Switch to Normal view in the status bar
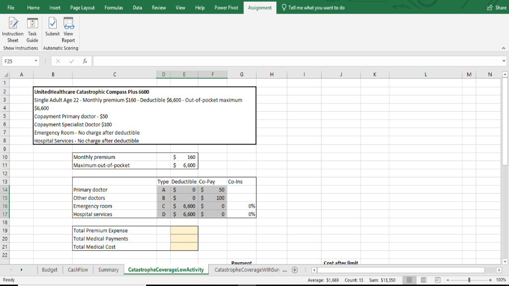Screen dimensions: 509x286 point(408,280)
